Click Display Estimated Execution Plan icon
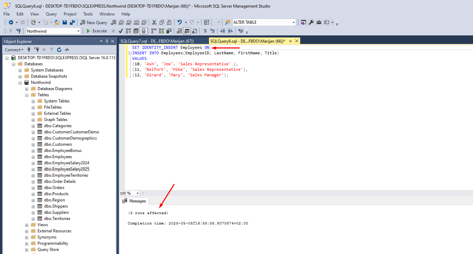 (128, 31)
